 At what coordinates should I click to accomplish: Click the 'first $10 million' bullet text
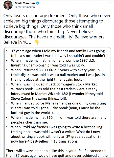(x=59, y=120)
